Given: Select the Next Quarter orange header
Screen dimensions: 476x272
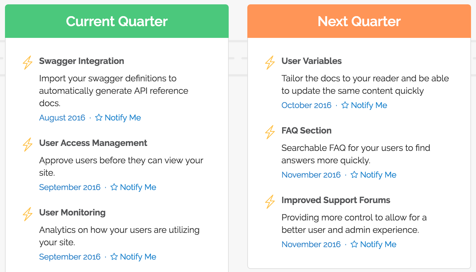Looking at the screenshot, I should (x=359, y=21).
